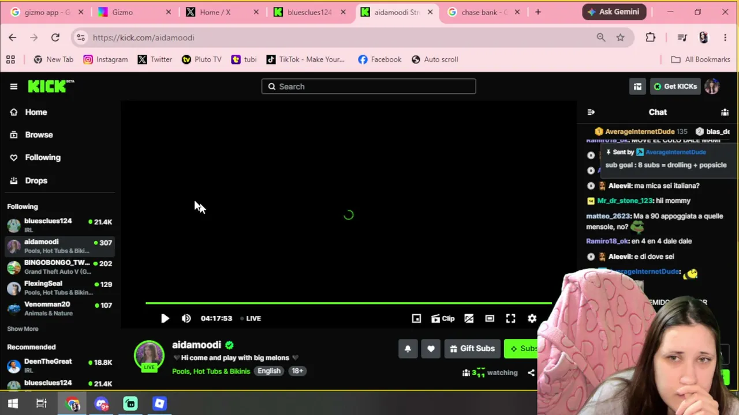The height and width of the screenshot is (415, 739).
Task: Open DeenTheGreat in Recommended
Action: point(59,365)
